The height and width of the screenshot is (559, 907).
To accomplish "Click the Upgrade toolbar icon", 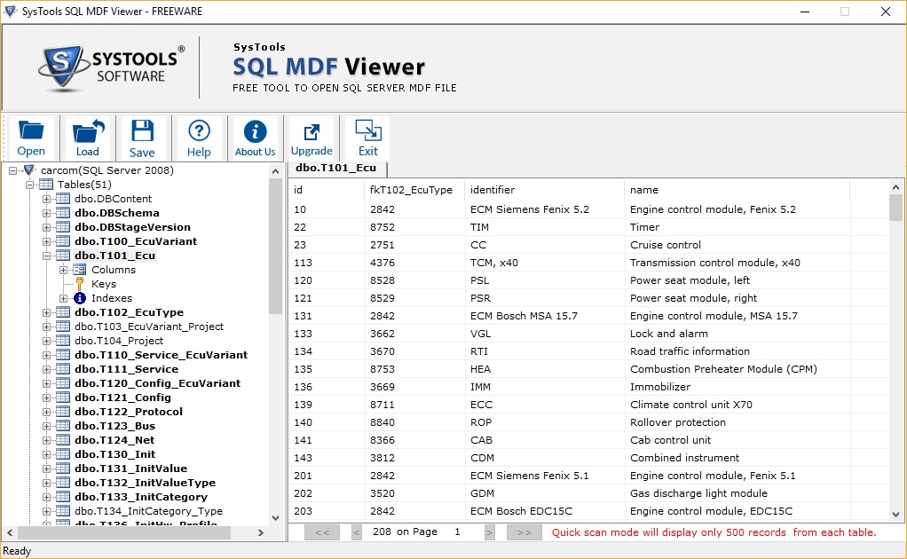I will point(312,132).
